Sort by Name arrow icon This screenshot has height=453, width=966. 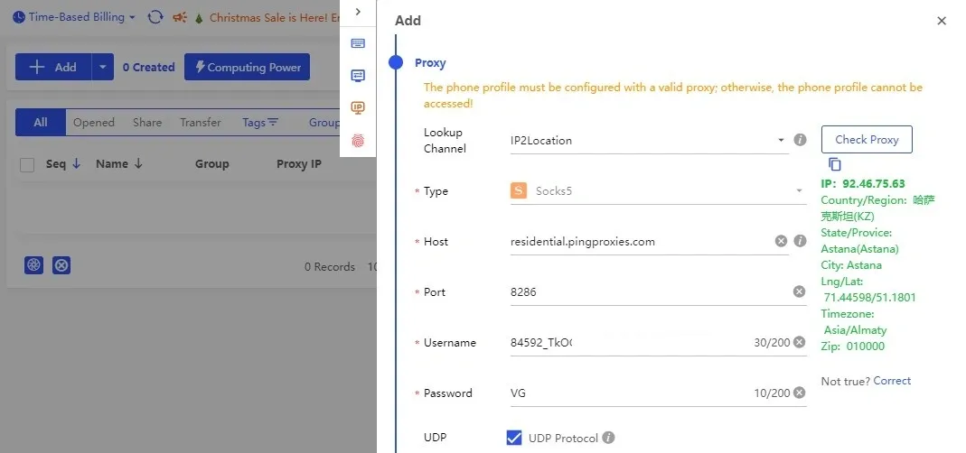coord(138,163)
